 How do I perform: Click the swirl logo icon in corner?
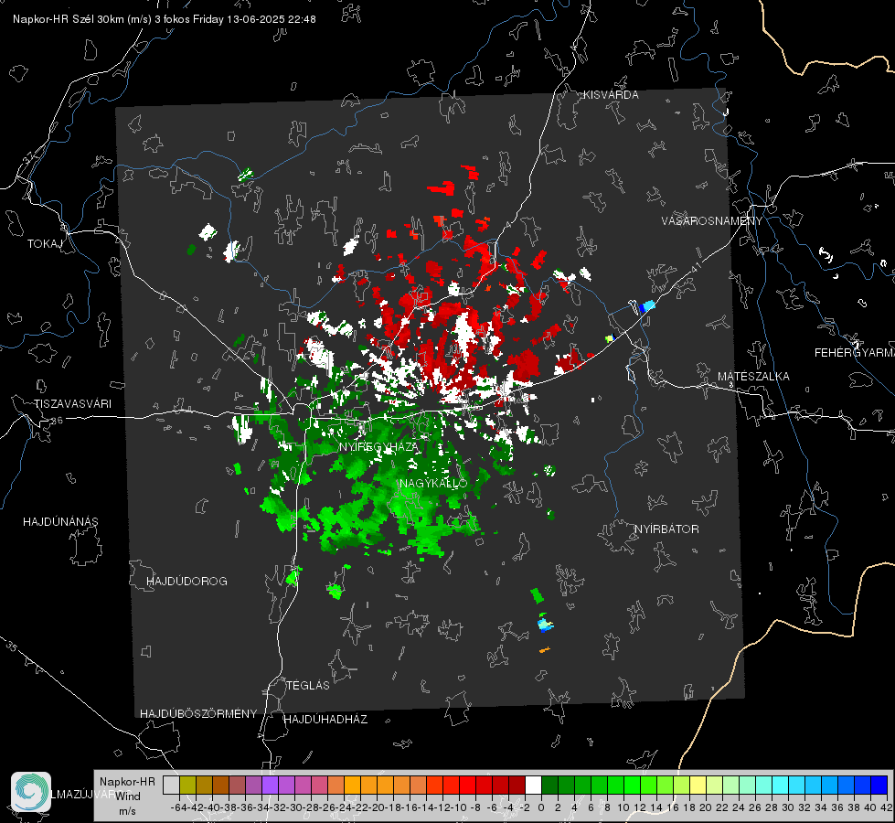coord(31,792)
